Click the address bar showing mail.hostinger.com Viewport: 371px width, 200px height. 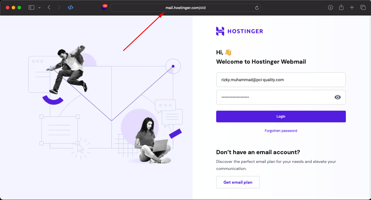pos(186,8)
